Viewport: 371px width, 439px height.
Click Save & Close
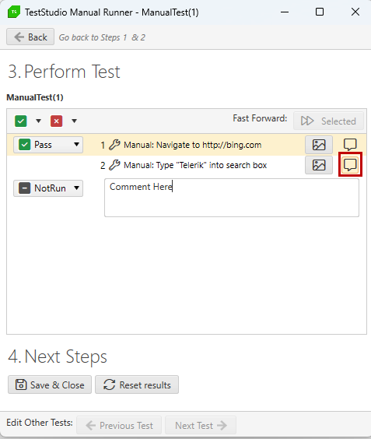(x=50, y=385)
